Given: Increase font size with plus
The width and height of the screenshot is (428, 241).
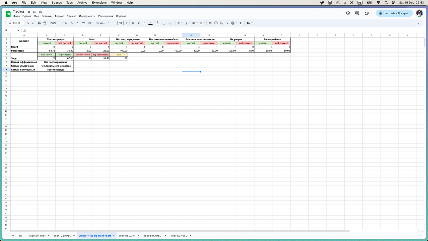Looking at the screenshot, I should click(x=126, y=23).
